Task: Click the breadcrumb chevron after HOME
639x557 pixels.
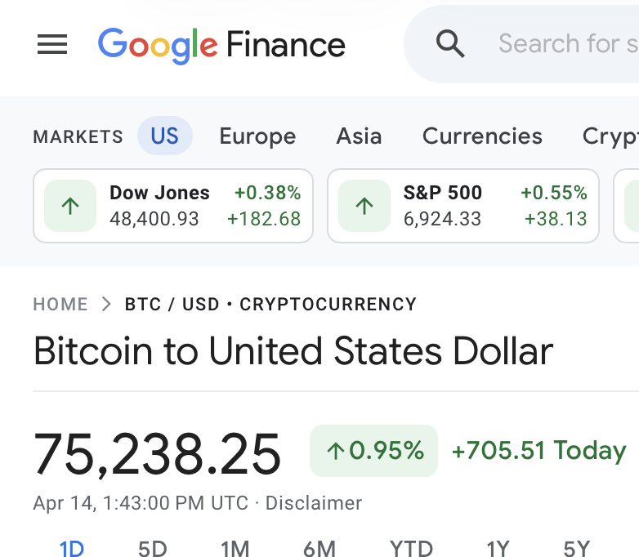Action: tap(106, 305)
